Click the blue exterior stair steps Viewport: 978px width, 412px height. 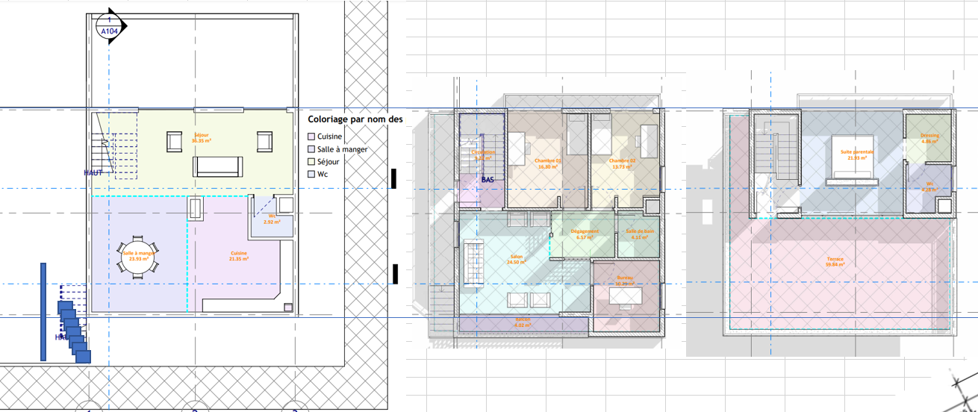(73, 329)
